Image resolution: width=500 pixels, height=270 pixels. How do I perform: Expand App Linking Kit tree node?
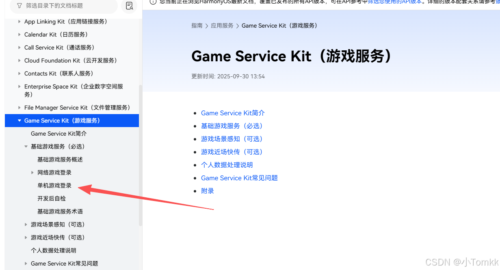(x=19, y=22)
